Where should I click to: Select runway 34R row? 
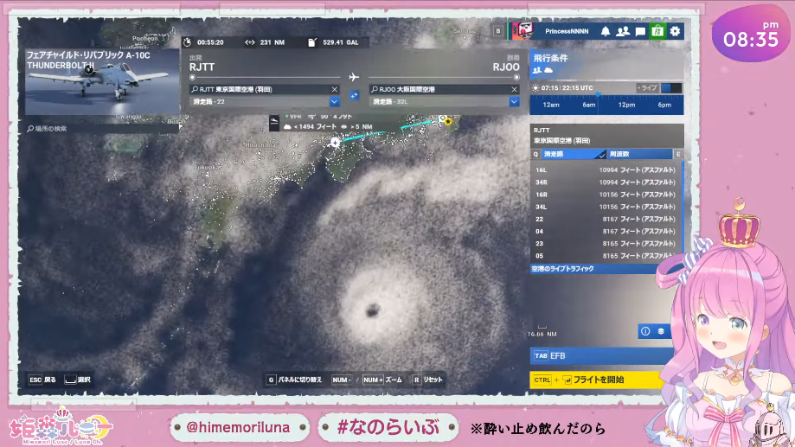point(606,182)
